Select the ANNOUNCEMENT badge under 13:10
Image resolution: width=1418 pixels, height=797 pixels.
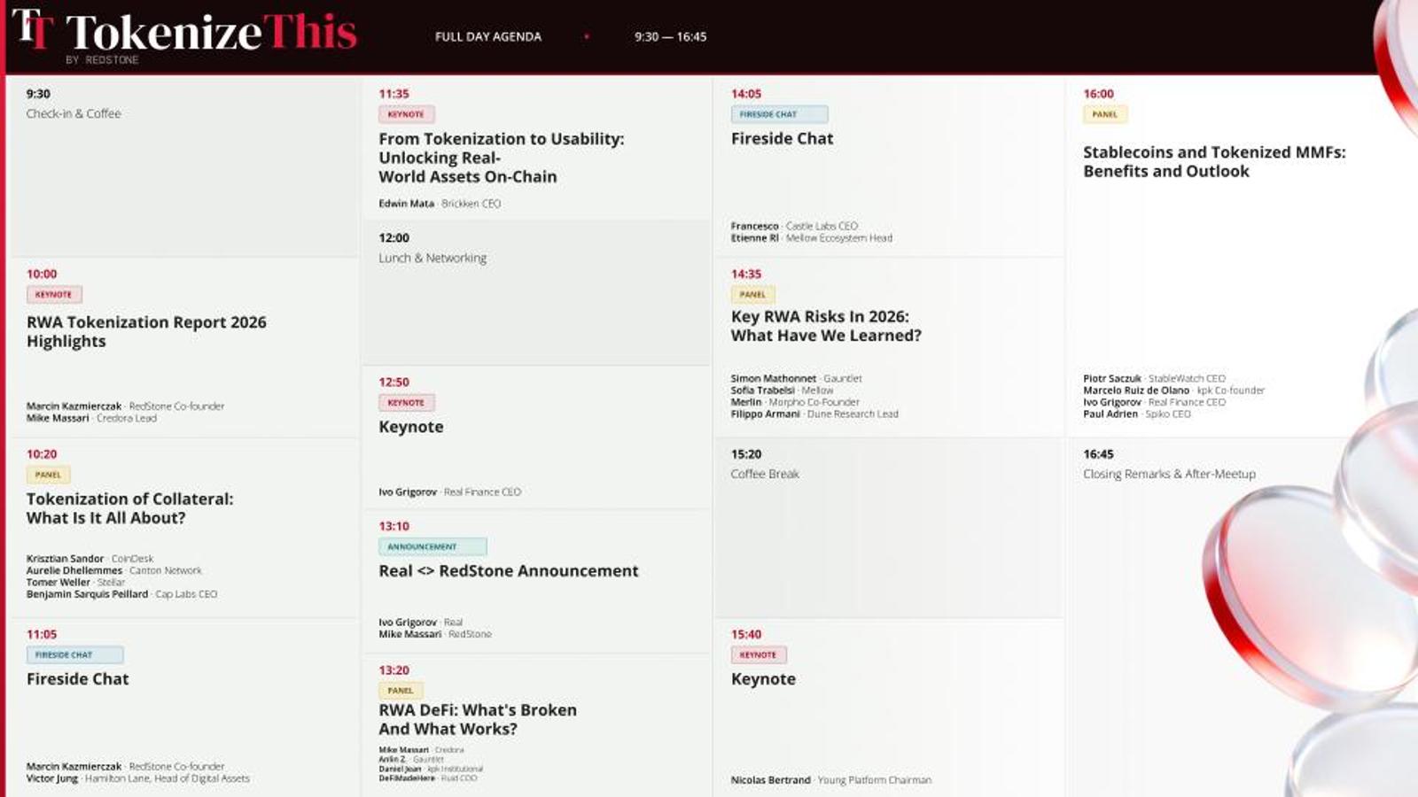tap(432, 547)
